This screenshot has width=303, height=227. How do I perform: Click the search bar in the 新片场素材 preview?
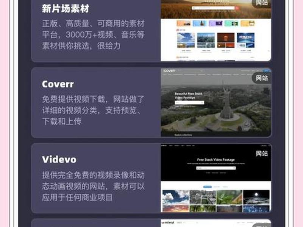(x=213, y=8)
